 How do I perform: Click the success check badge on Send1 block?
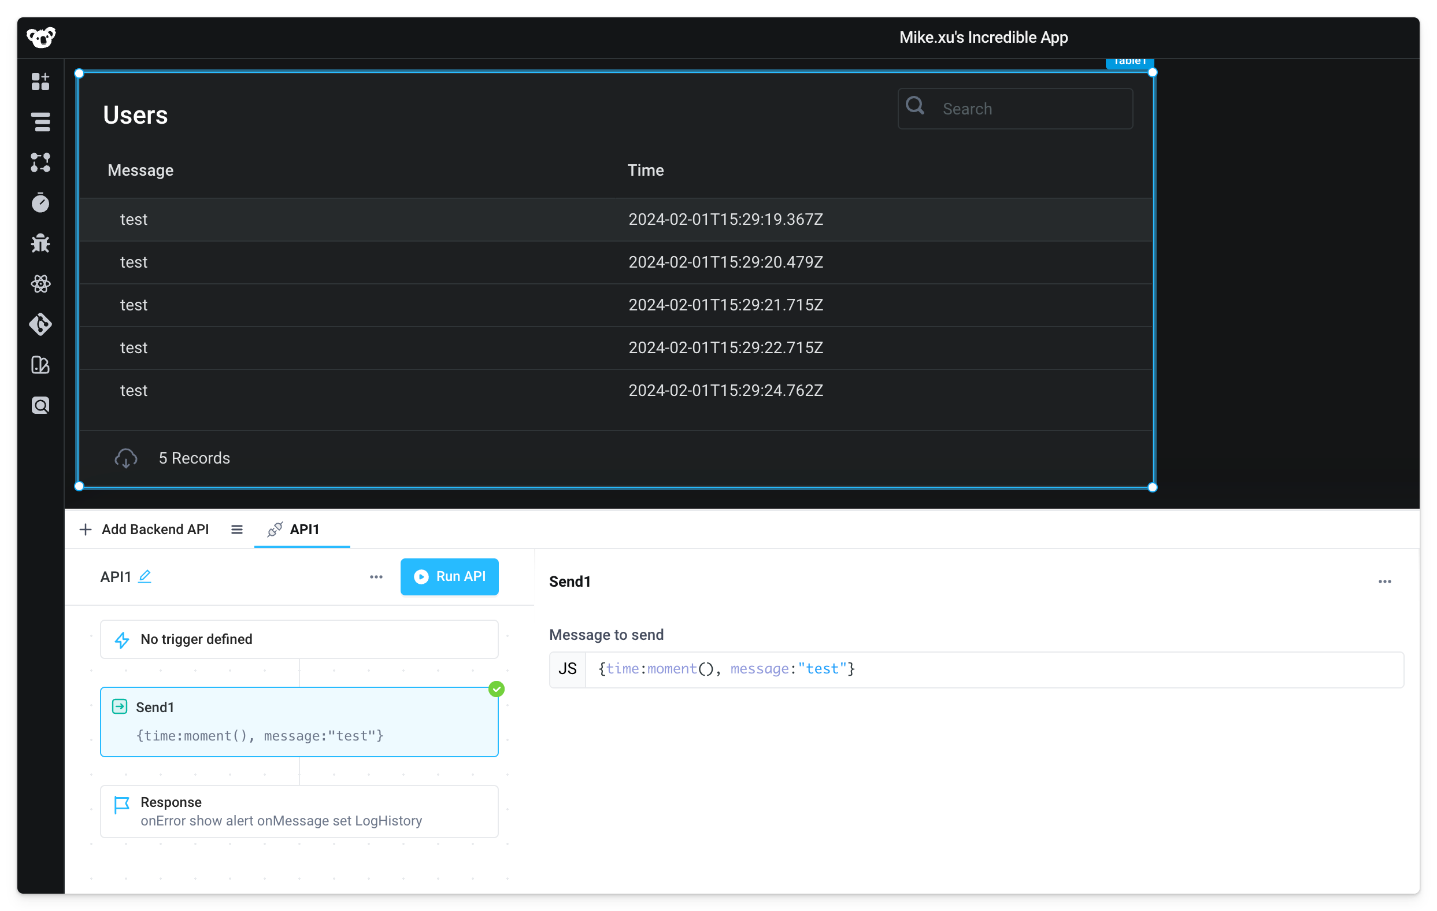[497, 689]
